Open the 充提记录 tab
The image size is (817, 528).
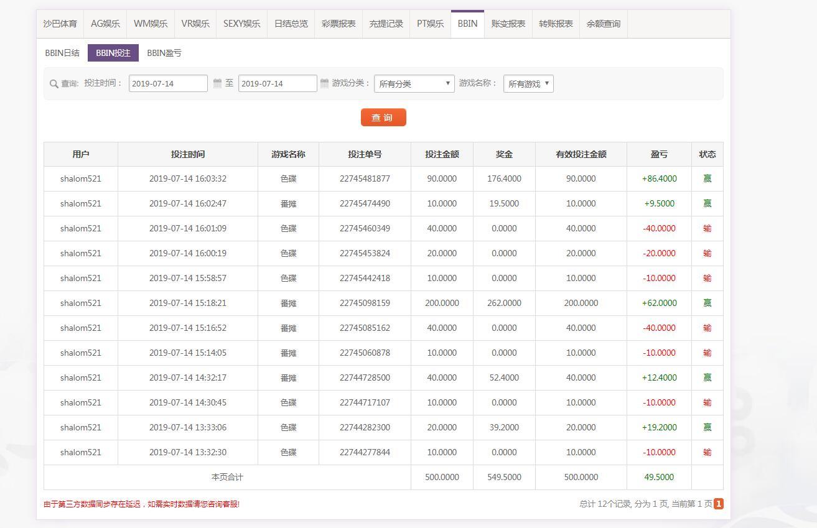[x=386, y=24]
